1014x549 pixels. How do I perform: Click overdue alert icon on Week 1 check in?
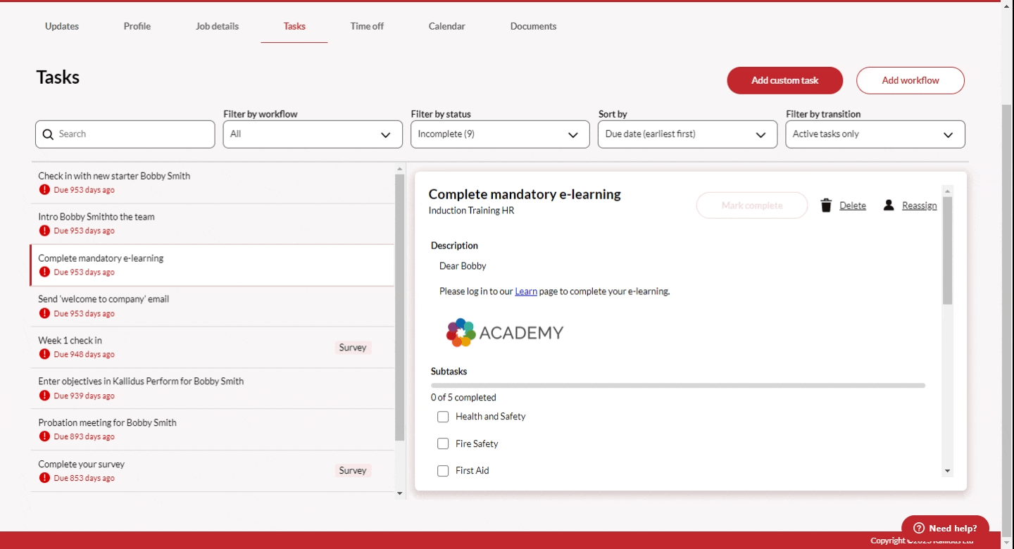(44, 355)
